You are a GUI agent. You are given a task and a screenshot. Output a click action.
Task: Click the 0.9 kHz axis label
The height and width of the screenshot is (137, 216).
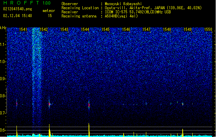[x=3, y=79]
